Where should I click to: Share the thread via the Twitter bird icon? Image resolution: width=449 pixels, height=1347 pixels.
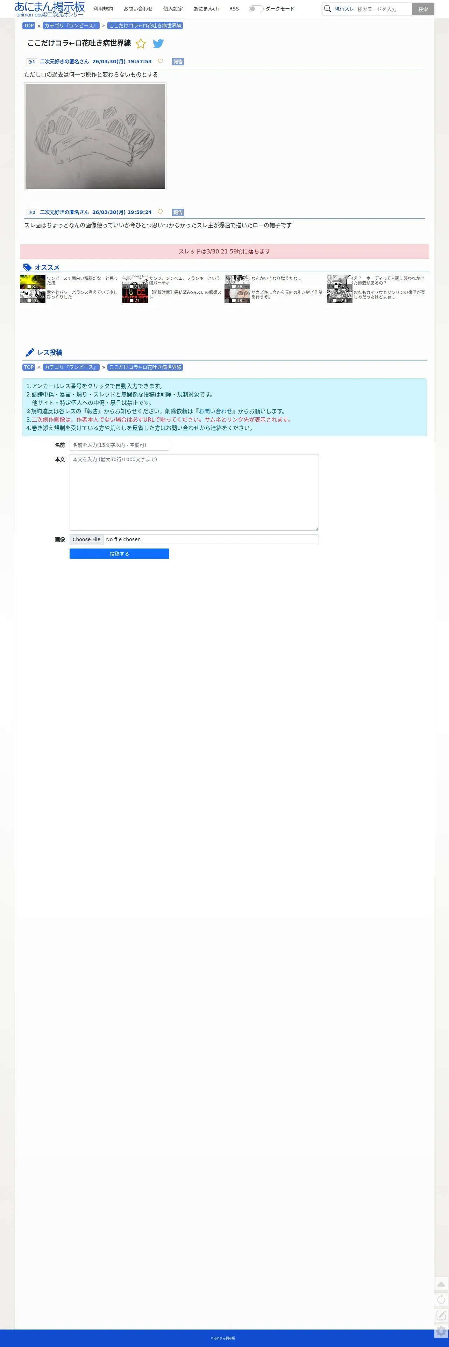tap(158, 44)
